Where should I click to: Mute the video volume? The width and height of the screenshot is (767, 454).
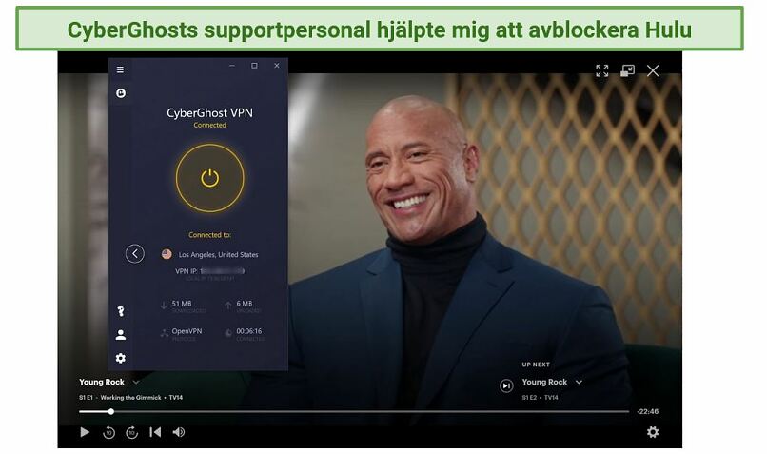(179, 432)
